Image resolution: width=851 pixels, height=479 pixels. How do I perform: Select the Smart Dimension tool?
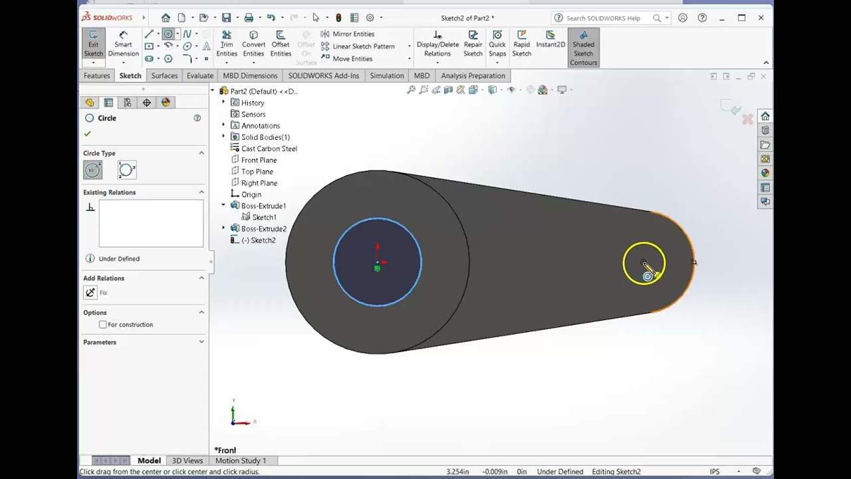[123, 44]
